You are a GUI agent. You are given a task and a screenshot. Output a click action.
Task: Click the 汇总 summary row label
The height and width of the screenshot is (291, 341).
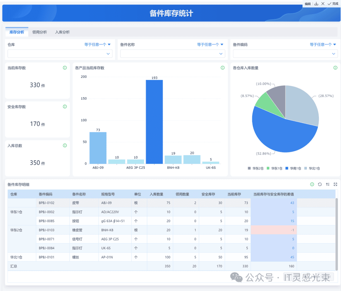click(14, 266)
